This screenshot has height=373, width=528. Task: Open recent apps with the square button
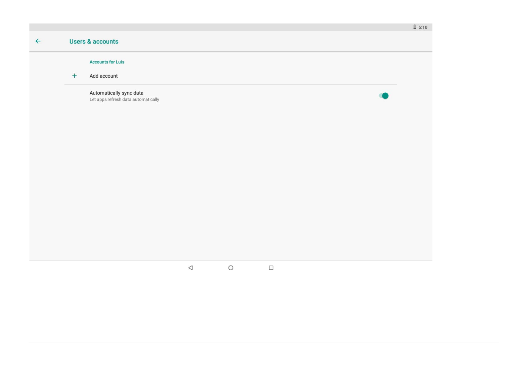(x=271, y=268)
